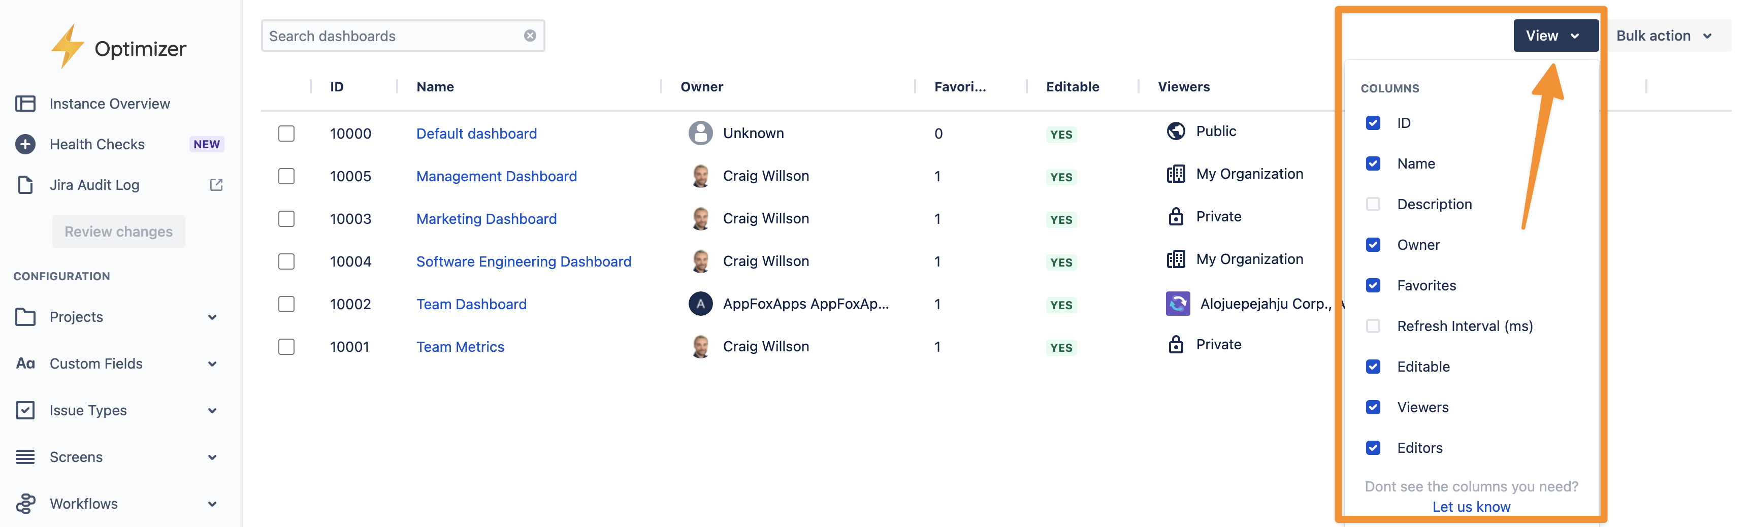Clear the search dashboards field icon
This screenshot has width=1750, height=527.
click(530, 36)
